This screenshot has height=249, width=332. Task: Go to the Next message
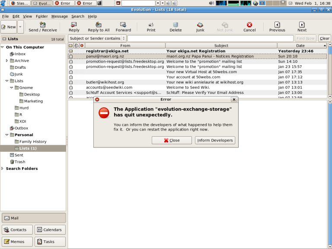(x=302, y=27)
